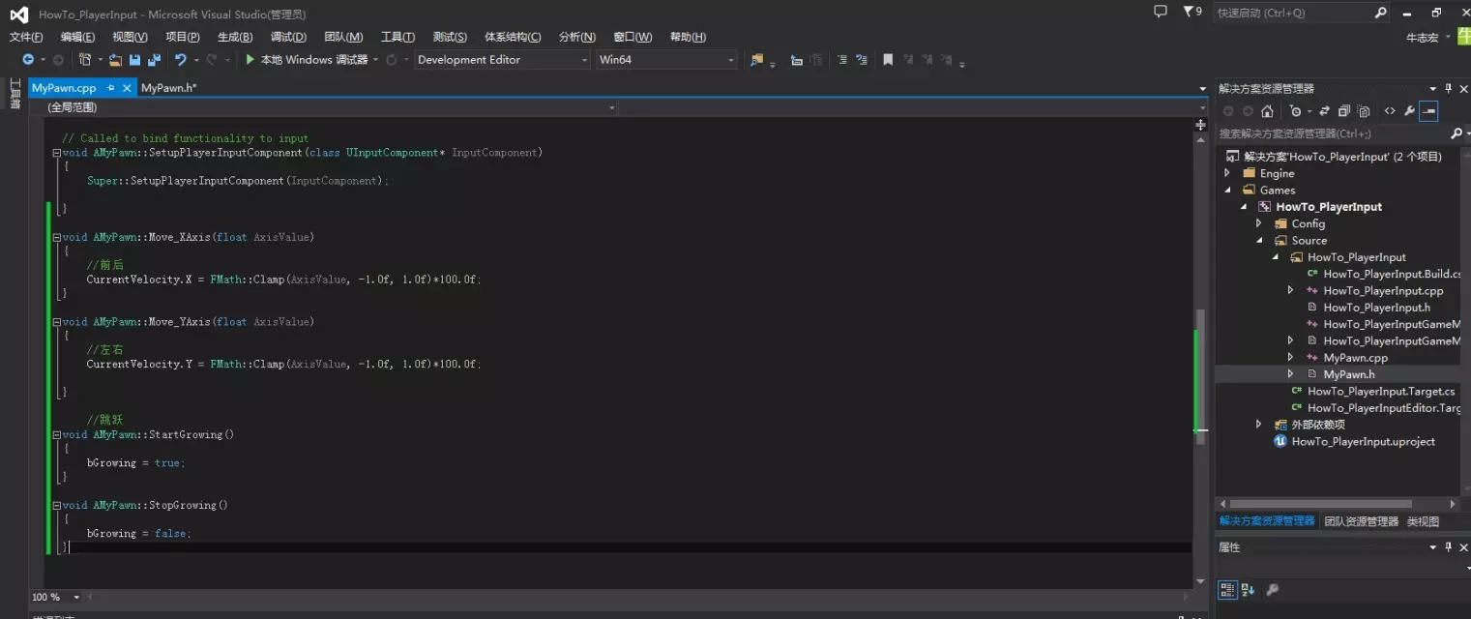The width and height of the screenshot is (1471, 619).
Task: Click the bookmark icon in the main toolbar
Action: click(x=888, y=60)
